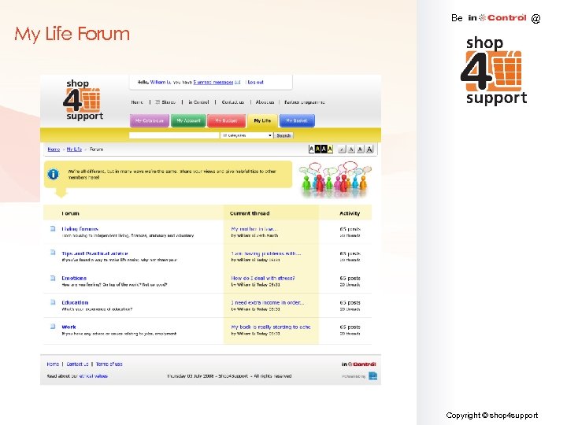
Task: Open the Tips and Practical advice forum
Action: (x=94, y=253)
